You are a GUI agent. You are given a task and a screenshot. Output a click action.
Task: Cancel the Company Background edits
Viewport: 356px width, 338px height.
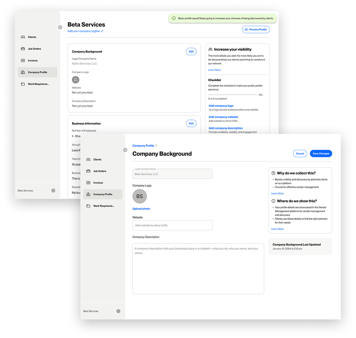tap(300, 153)
